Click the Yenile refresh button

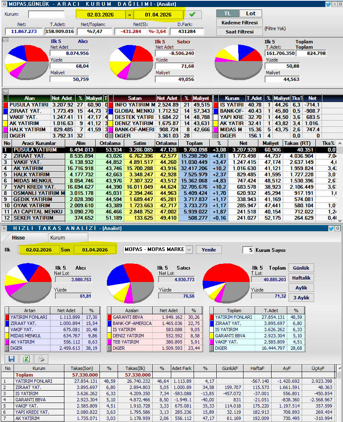(209, 249)
